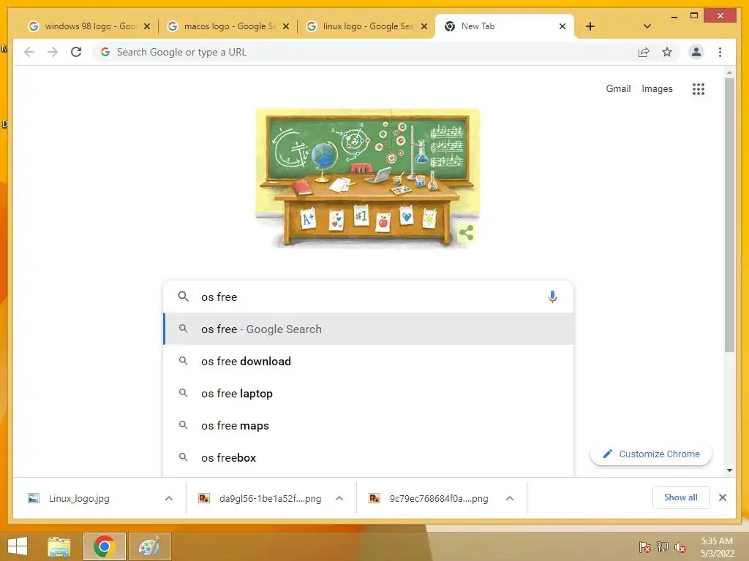Image resolution: width=749 pixels, height=561 pixels.
Task: Select suggestion os free - Google Search
Action: (x=369, y=329)
